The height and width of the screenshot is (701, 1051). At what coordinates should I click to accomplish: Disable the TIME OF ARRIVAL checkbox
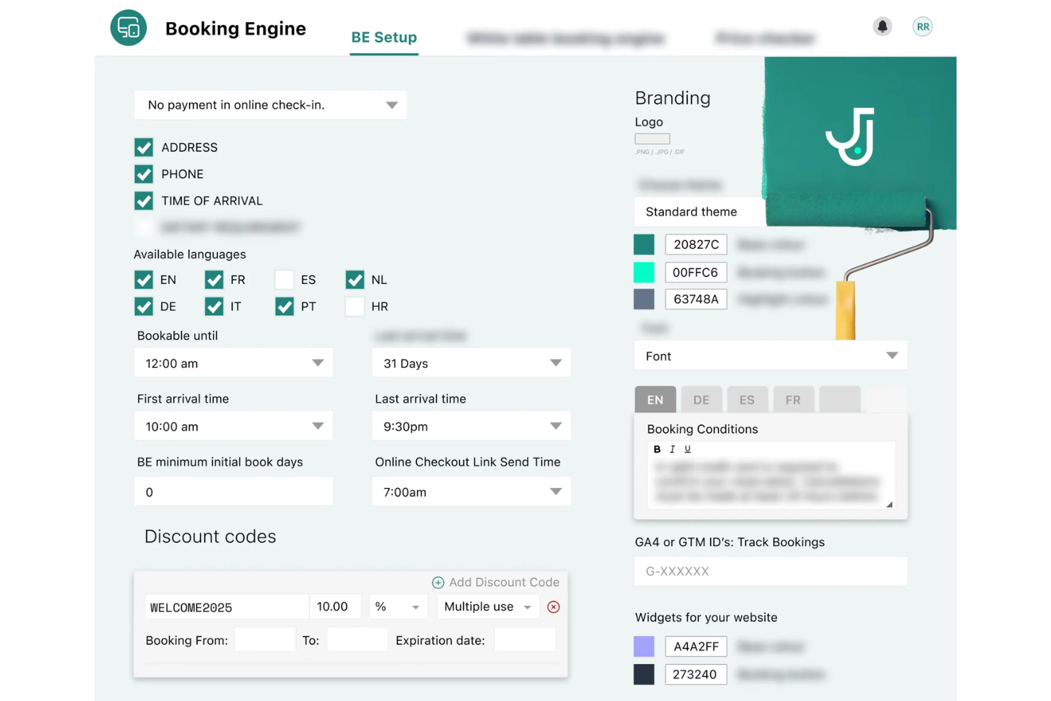(x=143, y=200)
